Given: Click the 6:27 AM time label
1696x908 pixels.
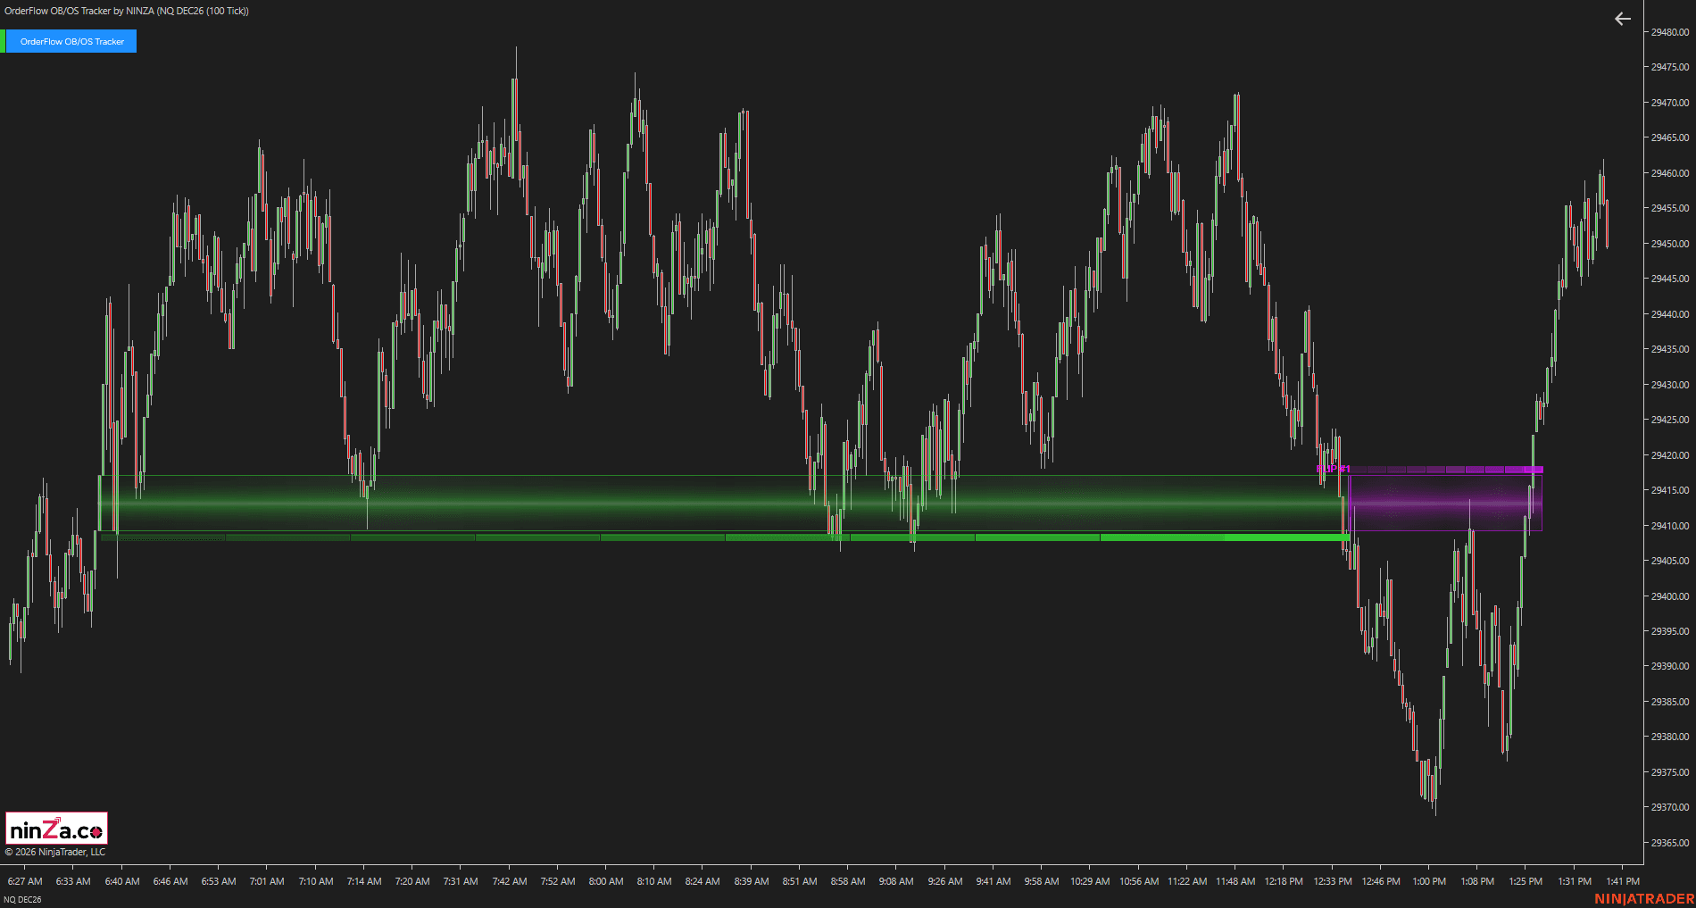Looking at the screenshot, I should pyautogui.click(x=25, y=881).
